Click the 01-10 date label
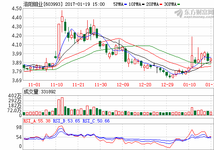 (x=189, y=85)
